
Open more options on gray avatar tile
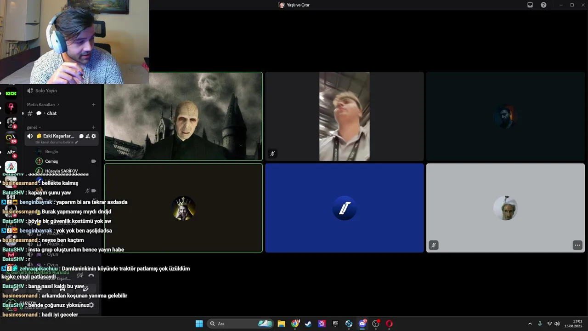point(577,245)
